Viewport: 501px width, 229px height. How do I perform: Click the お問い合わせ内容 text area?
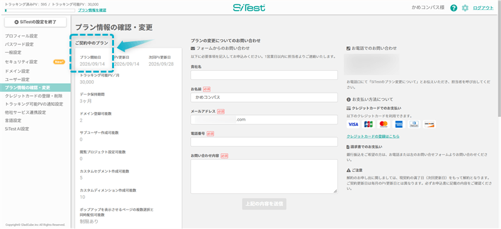pyautogui.click(x=264, y=176)
